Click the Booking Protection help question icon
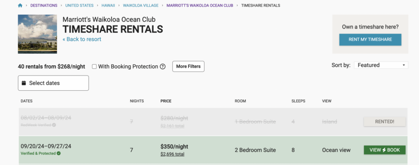 pos(162,67)
